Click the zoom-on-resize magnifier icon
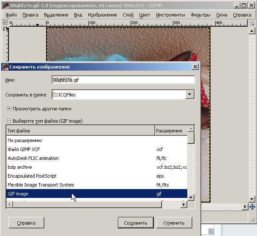This screenshot has width=257, height=236. pyautogui.click(x=253, y=23)
